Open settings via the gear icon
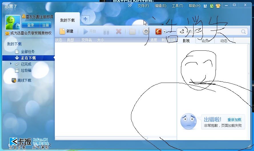 click(146, 31)
